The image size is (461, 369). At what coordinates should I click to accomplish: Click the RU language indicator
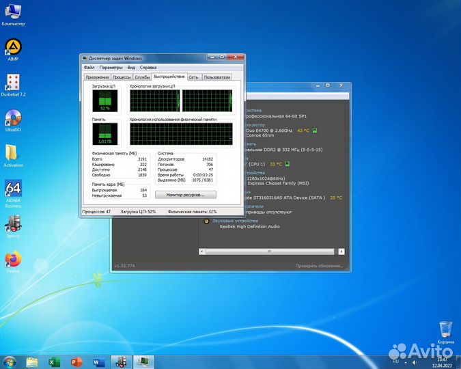[395, 361]
